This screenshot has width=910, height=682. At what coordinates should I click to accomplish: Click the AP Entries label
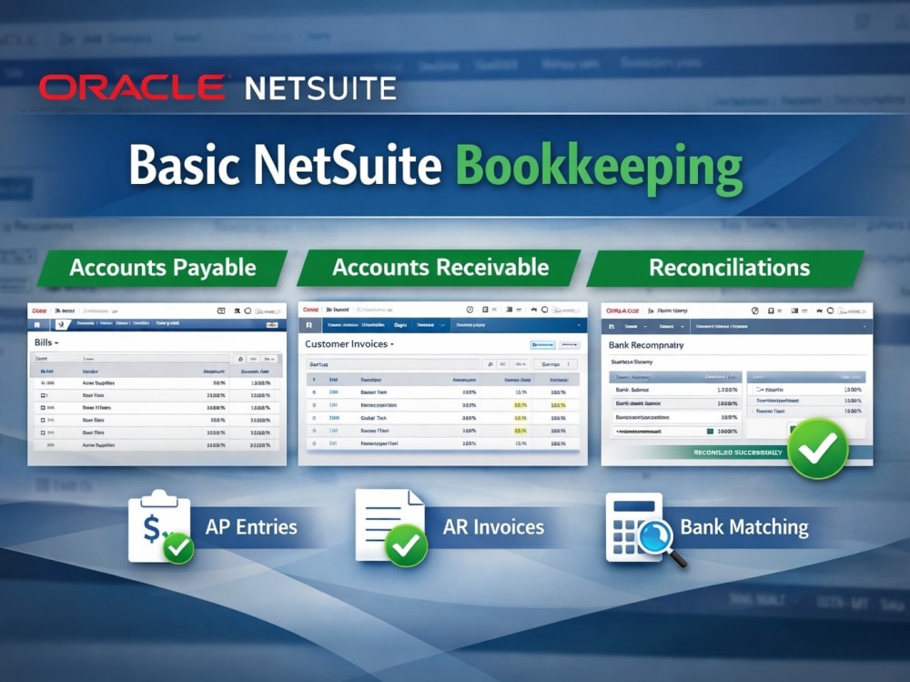tap(251, 527)
